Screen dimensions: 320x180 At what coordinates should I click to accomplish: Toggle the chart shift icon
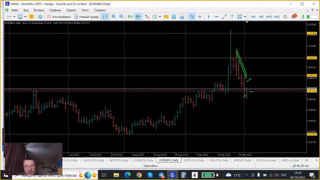[138, 16]
